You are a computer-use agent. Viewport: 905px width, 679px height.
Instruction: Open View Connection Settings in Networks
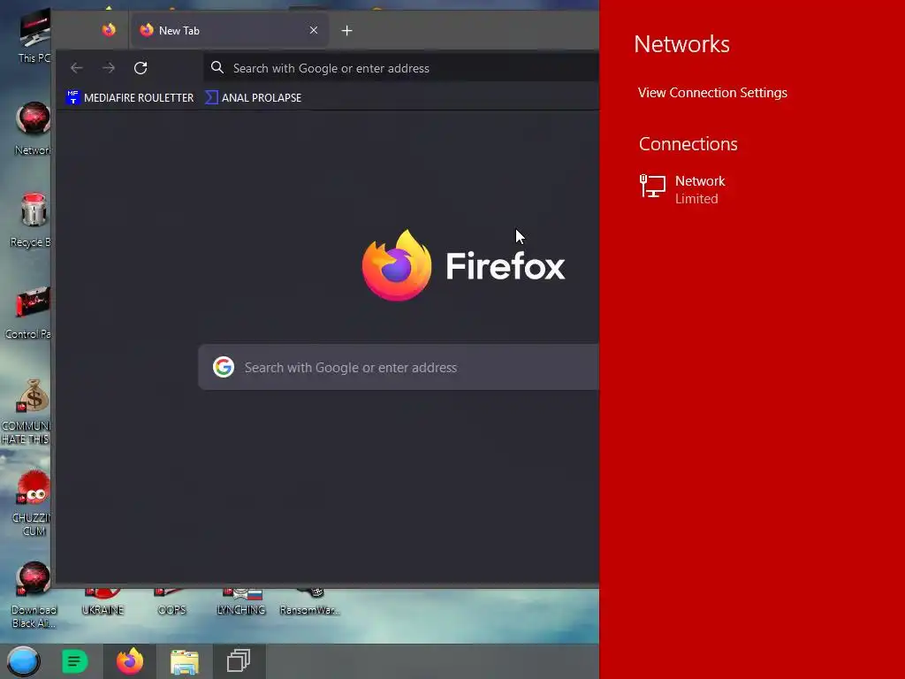[712, 92]
